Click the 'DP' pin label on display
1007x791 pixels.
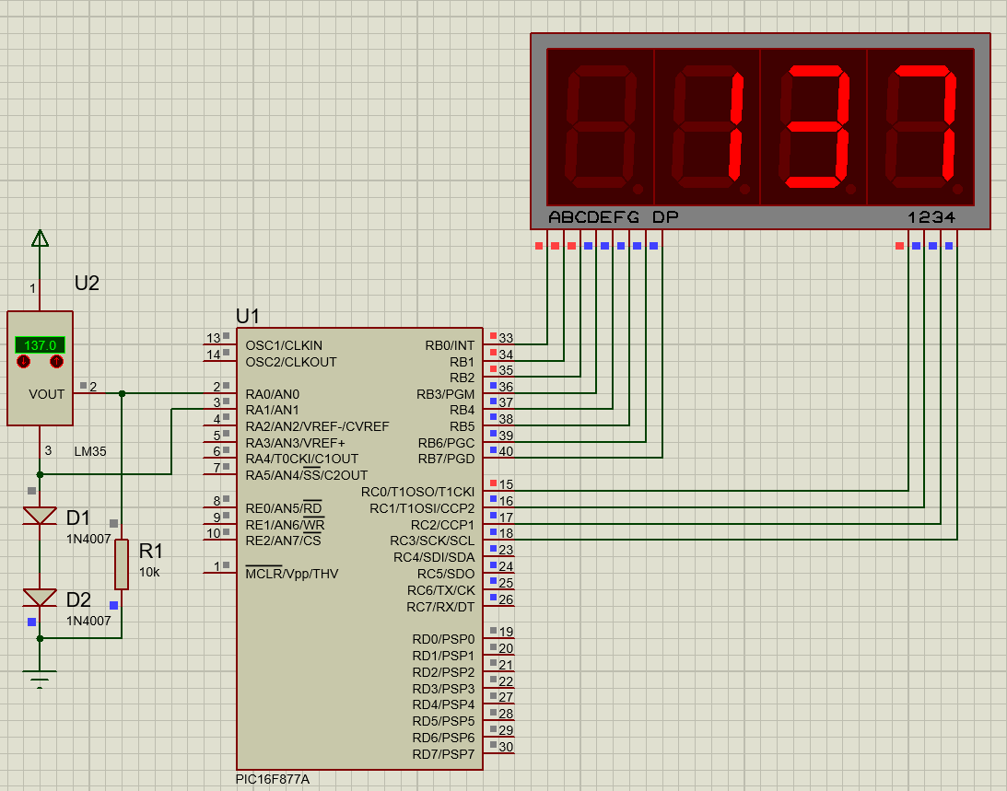[665, 217]
